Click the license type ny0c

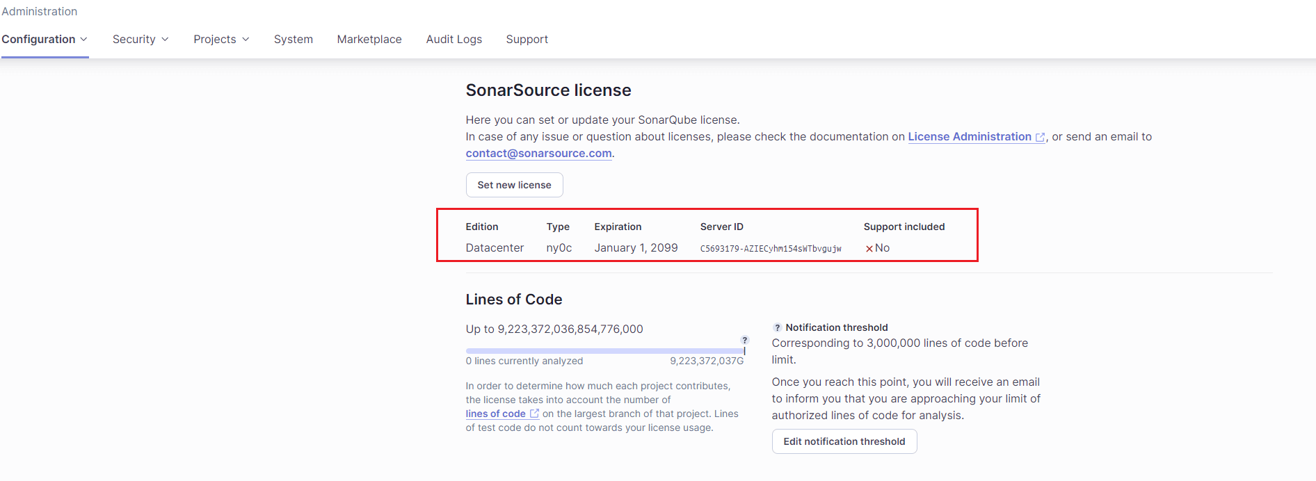[x=559, y=247]
